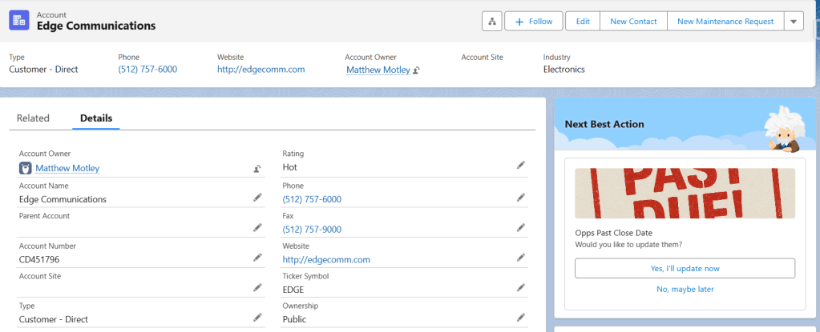820x332 pixels.
Task: Edit Fax field with pencil icon
Action: pyautogui.click(x=521, y=227)
